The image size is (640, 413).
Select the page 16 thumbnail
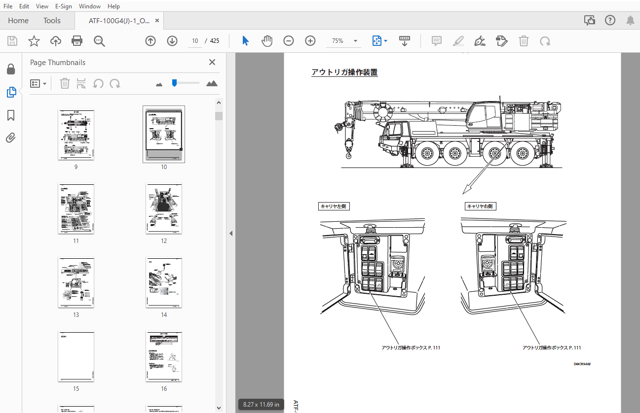164,356
